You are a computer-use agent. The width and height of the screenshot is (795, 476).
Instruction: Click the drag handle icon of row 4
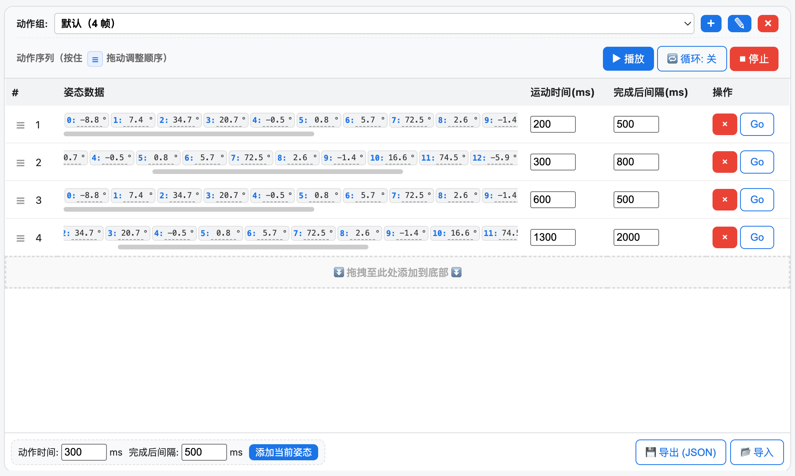coord(20,238)
